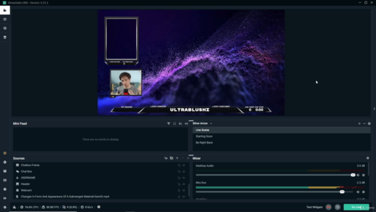376x212 pixels.
Task: Toggle Header source visibility eye
Action: [184, 184]
